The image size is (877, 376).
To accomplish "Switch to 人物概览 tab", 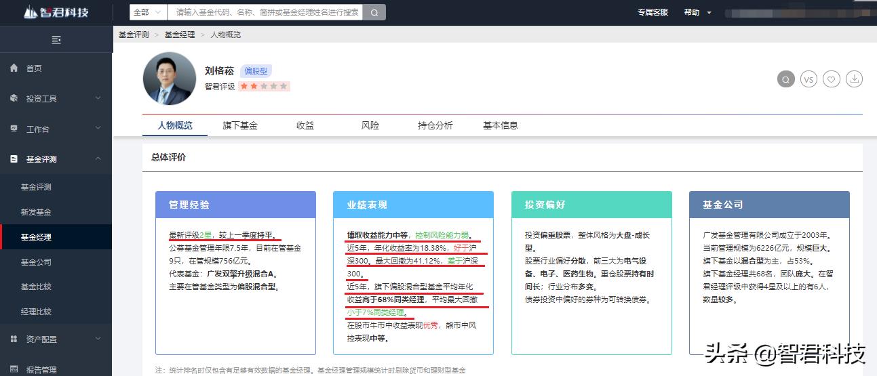I will pos(175,125).
